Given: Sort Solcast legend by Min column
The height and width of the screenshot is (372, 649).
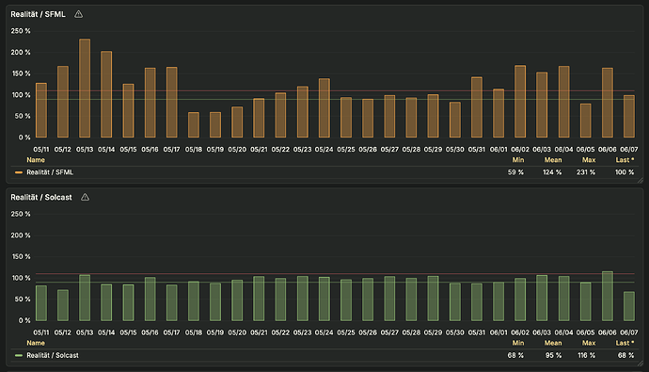Looking at the screenshot, I should point(518,343).
